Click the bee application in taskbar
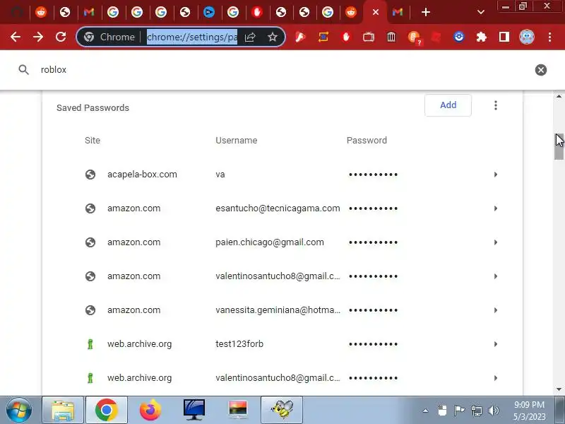 point(282,410)
